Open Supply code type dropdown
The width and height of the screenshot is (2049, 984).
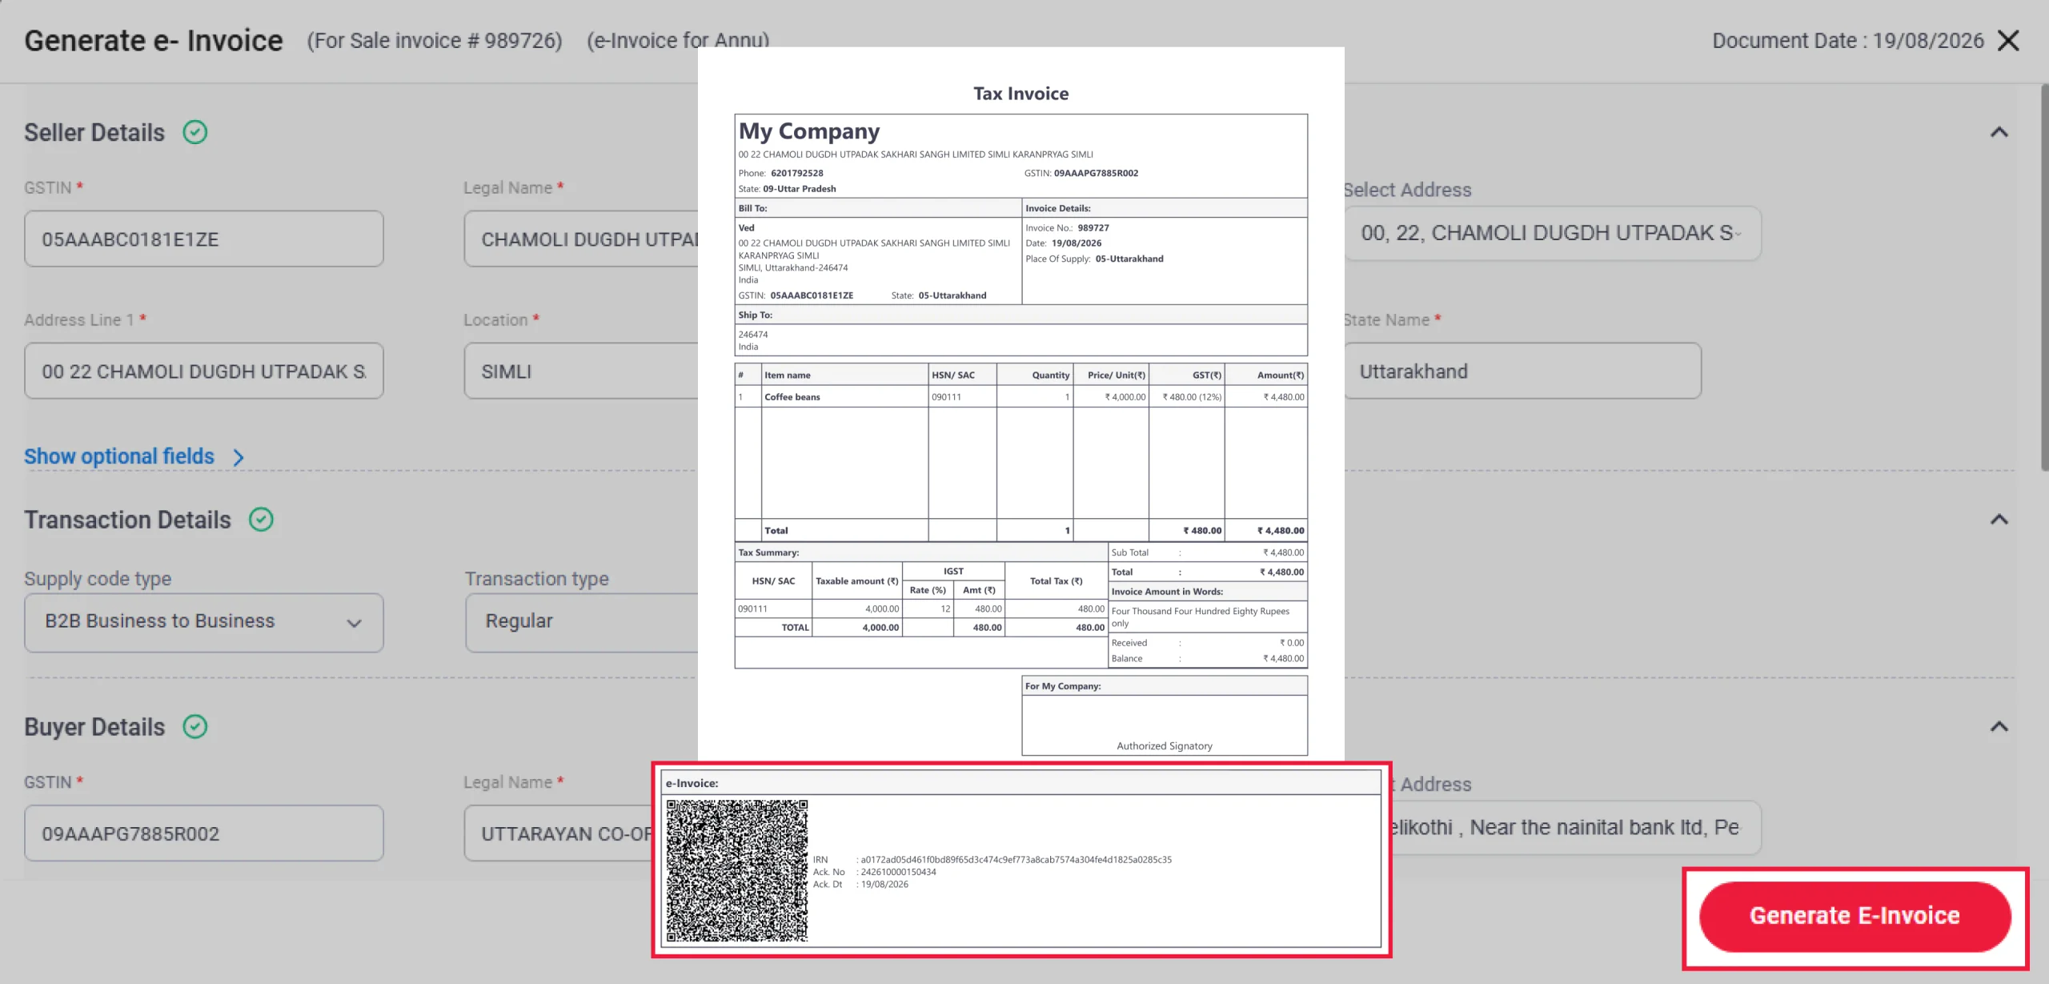pos(204,622)
